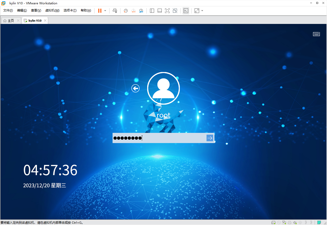Open the on-screen keyboard icon
The height and width of the screenshot is (225, 327).
tap(316, 34)
